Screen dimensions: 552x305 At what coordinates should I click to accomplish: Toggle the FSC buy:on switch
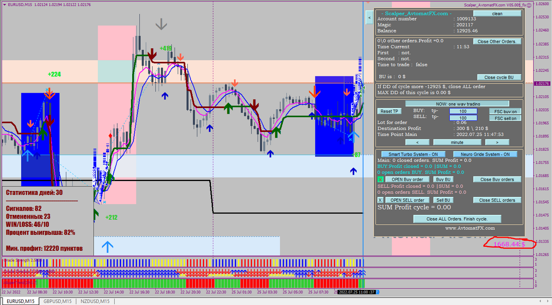tap(505, 111)
